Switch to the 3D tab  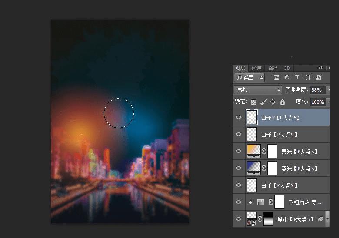point(287,68)
